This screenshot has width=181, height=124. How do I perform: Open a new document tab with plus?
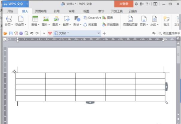pos(104,33)
